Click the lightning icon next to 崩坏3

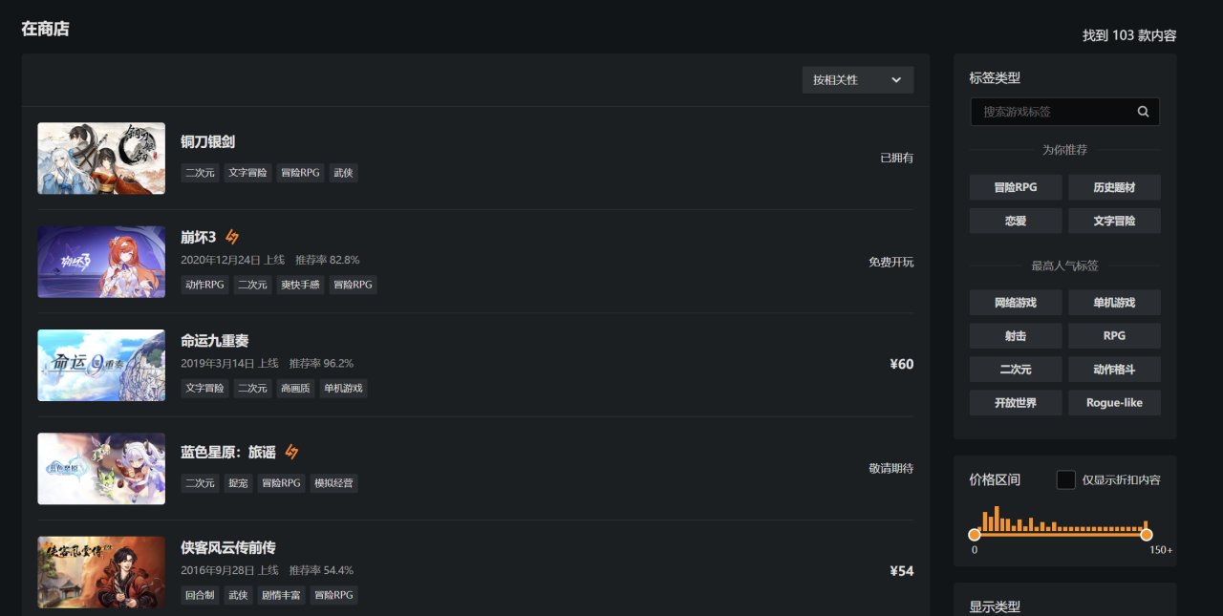pyautogui.click(x=232, y=237)
